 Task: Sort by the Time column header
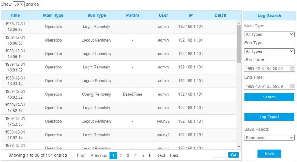15,16
